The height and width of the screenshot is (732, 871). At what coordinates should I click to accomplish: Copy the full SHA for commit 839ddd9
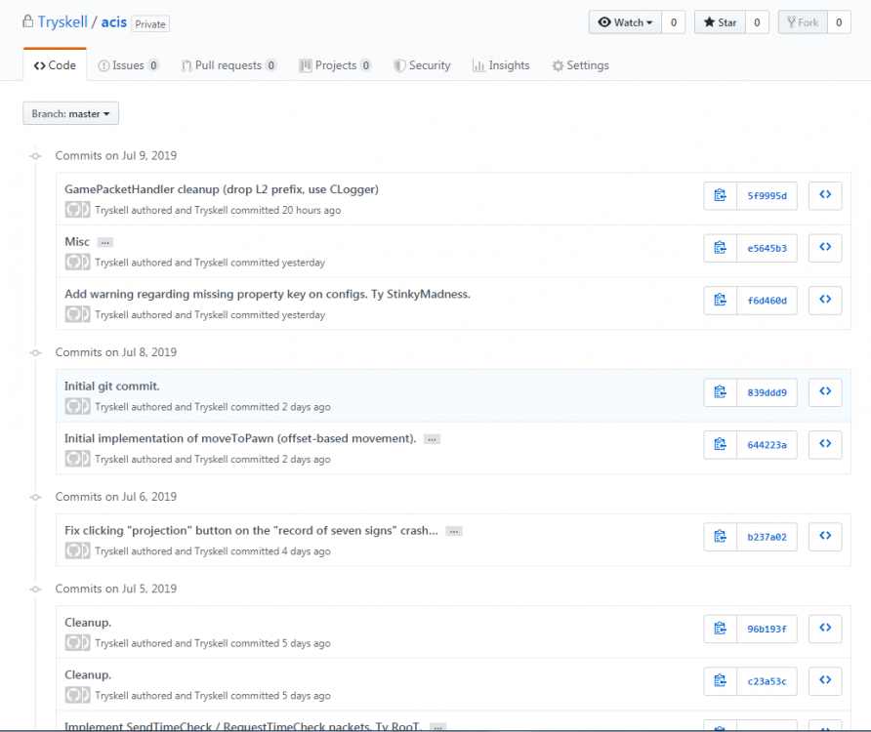[720, 392]
